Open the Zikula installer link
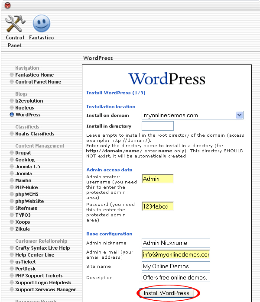Image resolution: width=260 pixels, height=302 pixels. pyautogui.click(x=23, y=229)
